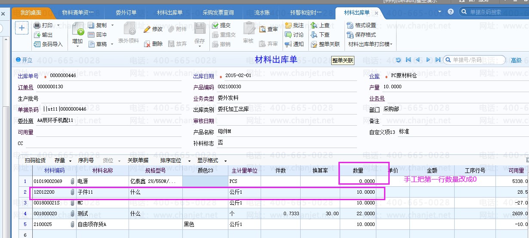Viewport: 529px width, 238px height.
Task: Switch to the 委外订单 tab
Action: 126,12
